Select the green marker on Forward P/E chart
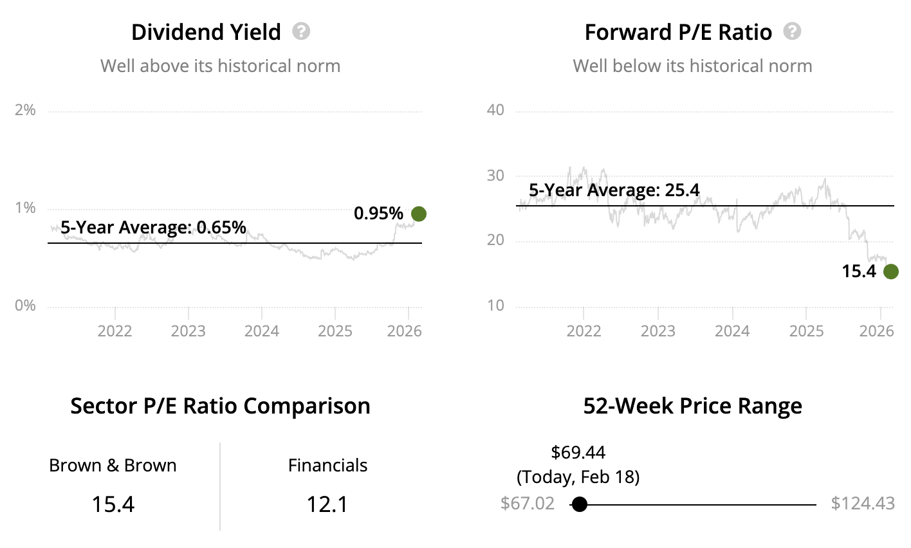This screenshot has width=911, height=548. click(890, 271)
